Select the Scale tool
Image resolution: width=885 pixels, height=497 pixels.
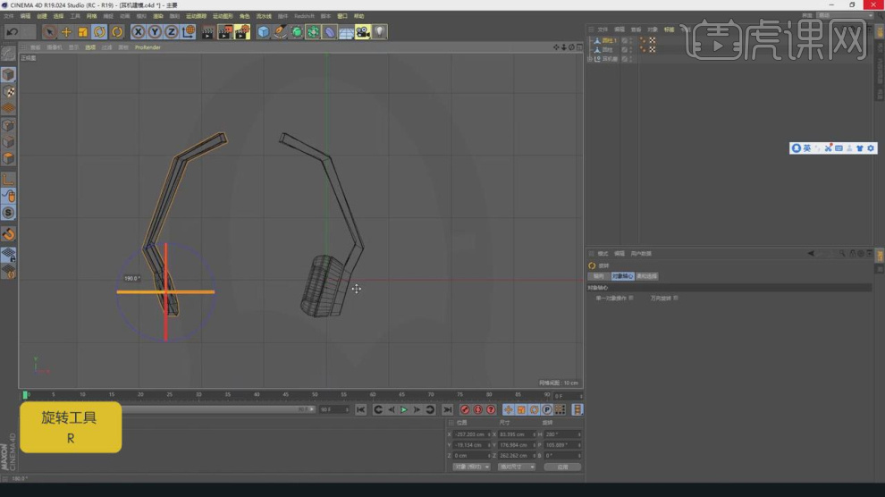82,32
